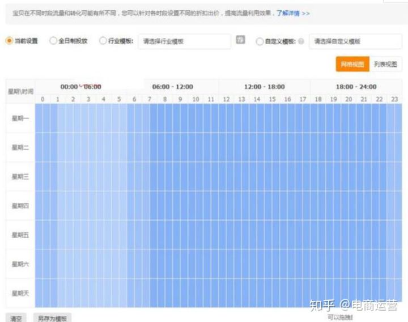Open the 请选择自定义模板 dropdown
Image resolution: width=408 pixels, height=322 pixels.
click(355, 41)
